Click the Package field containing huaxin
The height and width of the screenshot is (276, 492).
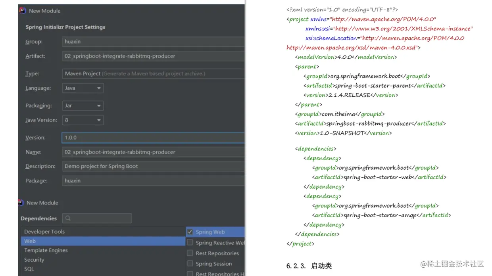tap(153, 180)
